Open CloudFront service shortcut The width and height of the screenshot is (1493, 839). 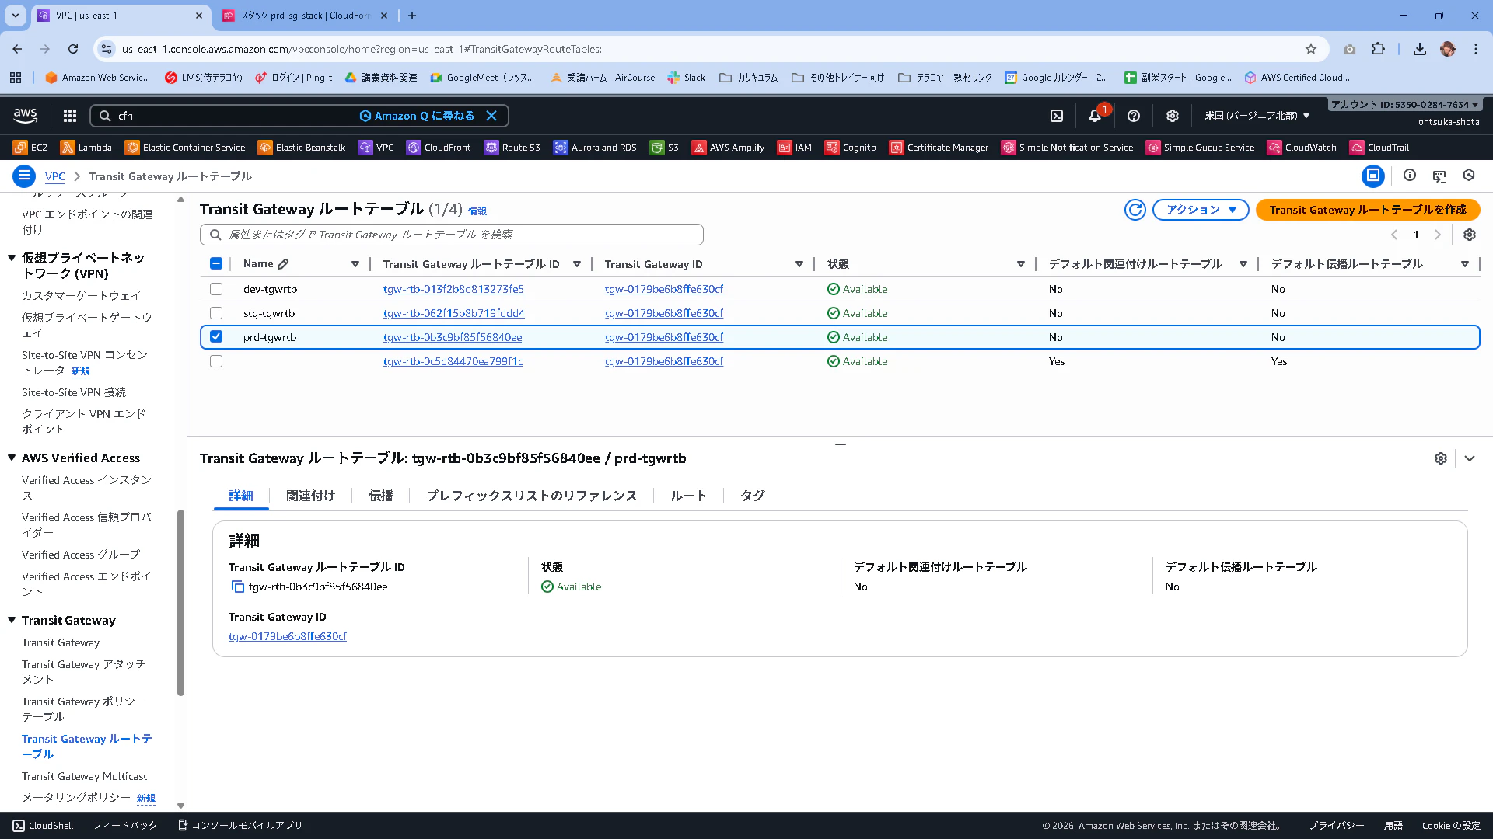click(439, 148)
